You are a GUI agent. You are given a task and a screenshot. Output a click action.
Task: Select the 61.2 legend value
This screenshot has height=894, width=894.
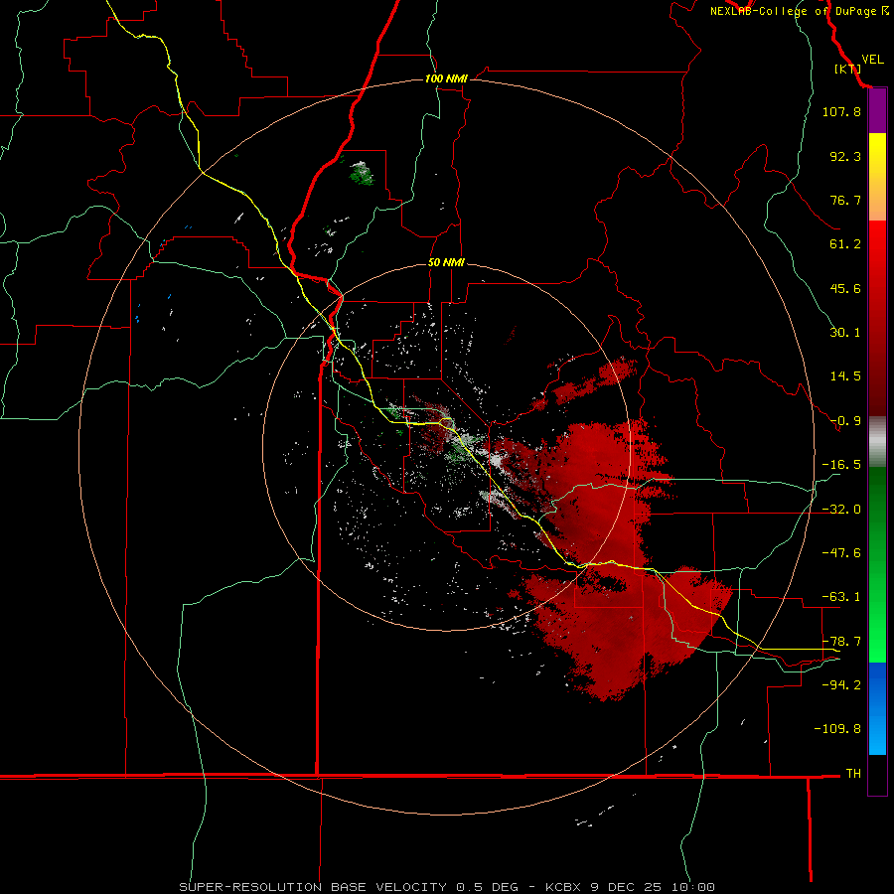pos(845,244)
